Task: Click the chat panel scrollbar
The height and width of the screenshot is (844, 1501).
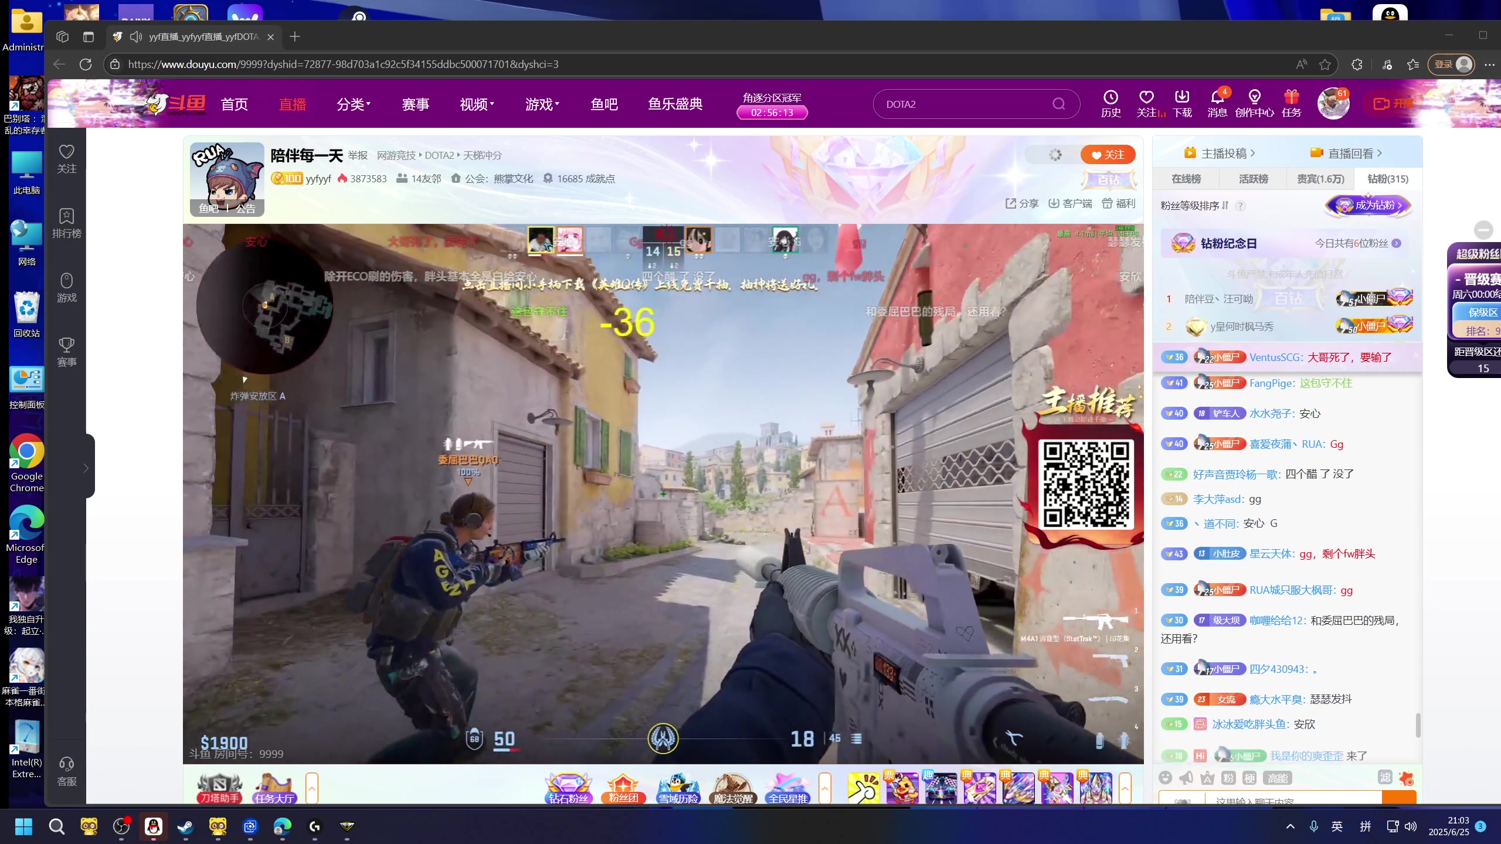Action: pos(1418,725)
